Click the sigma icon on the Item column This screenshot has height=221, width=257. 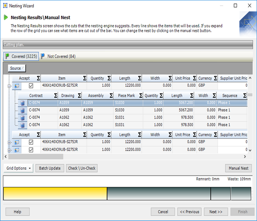(85, 79)
